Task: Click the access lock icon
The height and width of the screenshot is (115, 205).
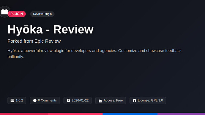Action: 100,100
